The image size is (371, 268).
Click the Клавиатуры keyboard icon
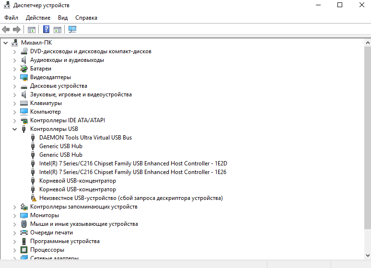(x=24, y=103)
